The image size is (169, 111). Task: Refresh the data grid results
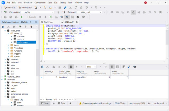42,67
